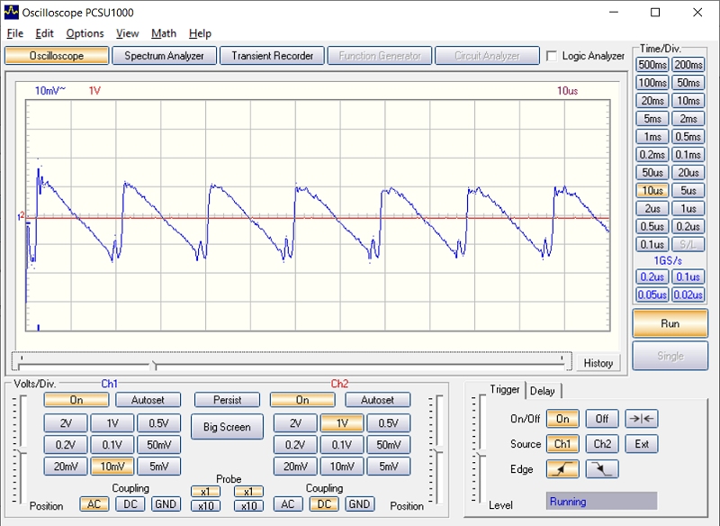Switch to the Delay tab
720x526 pixels.
[543, 390]
